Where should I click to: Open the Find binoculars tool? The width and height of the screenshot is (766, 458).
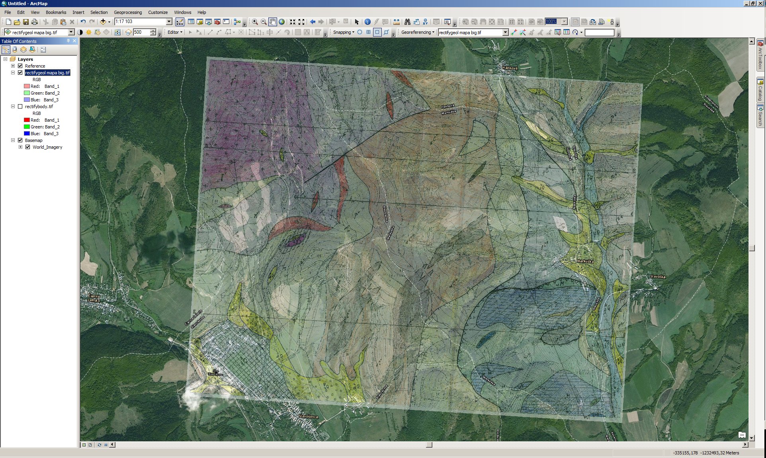click(x=407, y=22)
